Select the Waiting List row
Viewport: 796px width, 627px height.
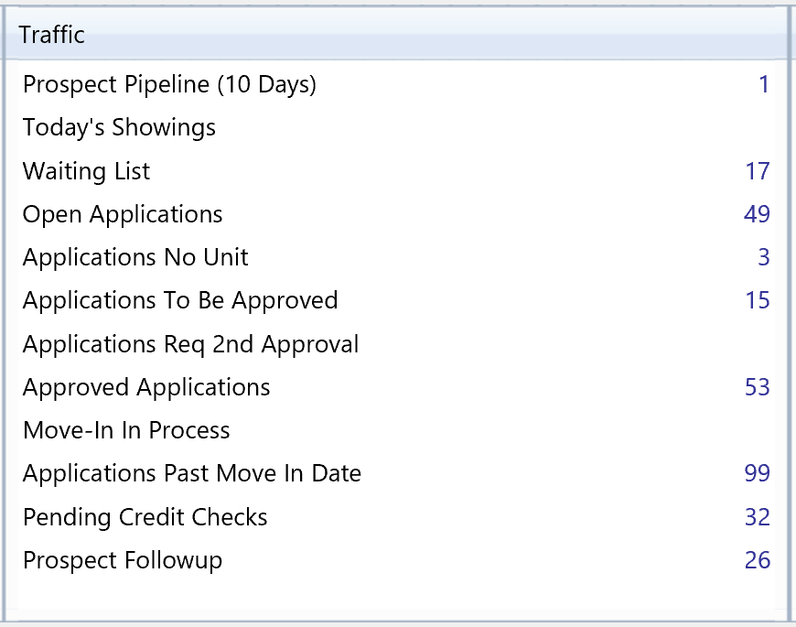pos(86,171)
